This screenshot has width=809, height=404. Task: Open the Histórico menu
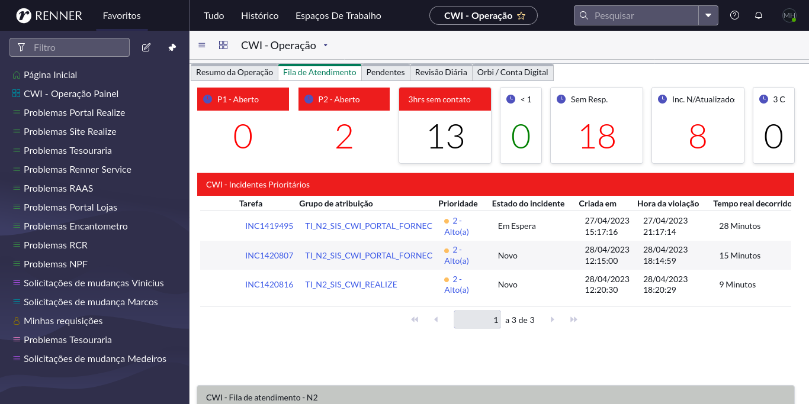pyautogui.click(x=259, y=15)
